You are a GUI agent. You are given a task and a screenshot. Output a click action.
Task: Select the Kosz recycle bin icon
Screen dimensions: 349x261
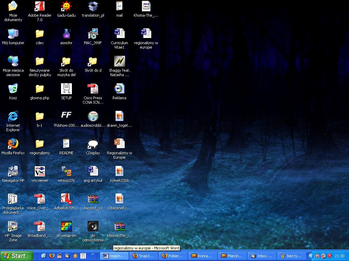click(x=13, y=89)
